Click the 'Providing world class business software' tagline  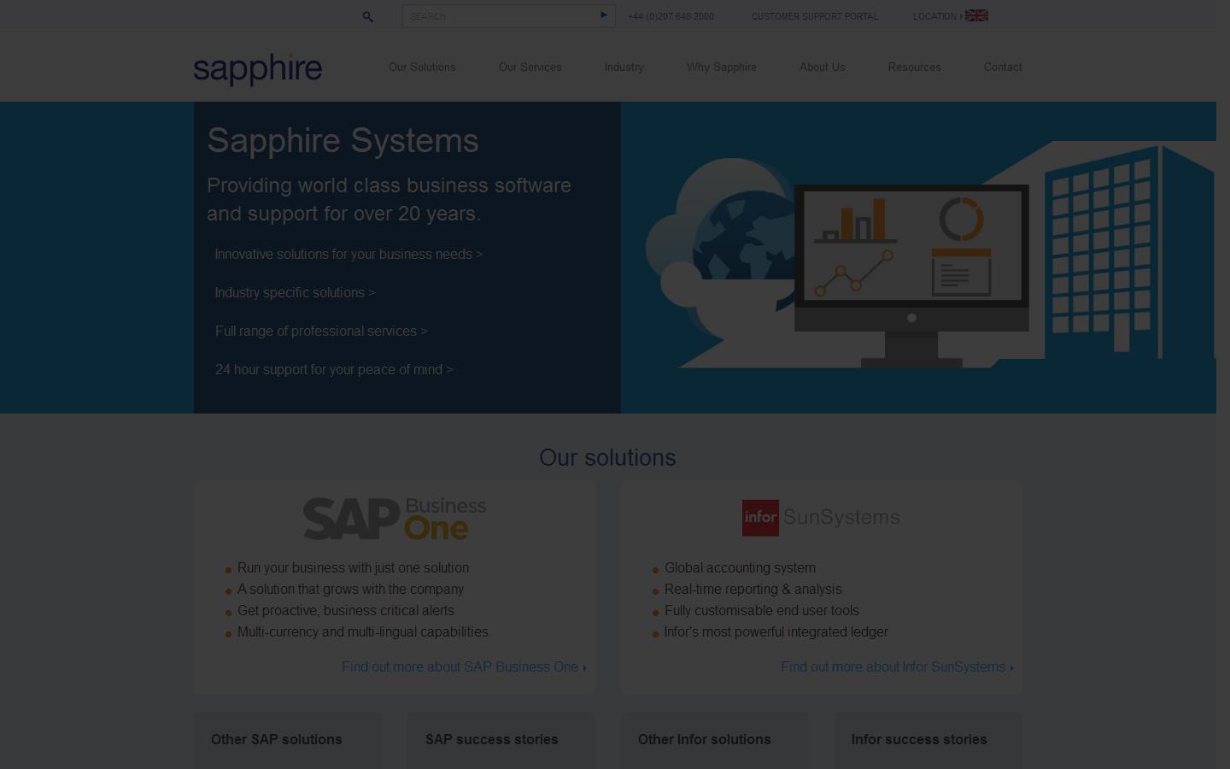(x=389, y=199)
